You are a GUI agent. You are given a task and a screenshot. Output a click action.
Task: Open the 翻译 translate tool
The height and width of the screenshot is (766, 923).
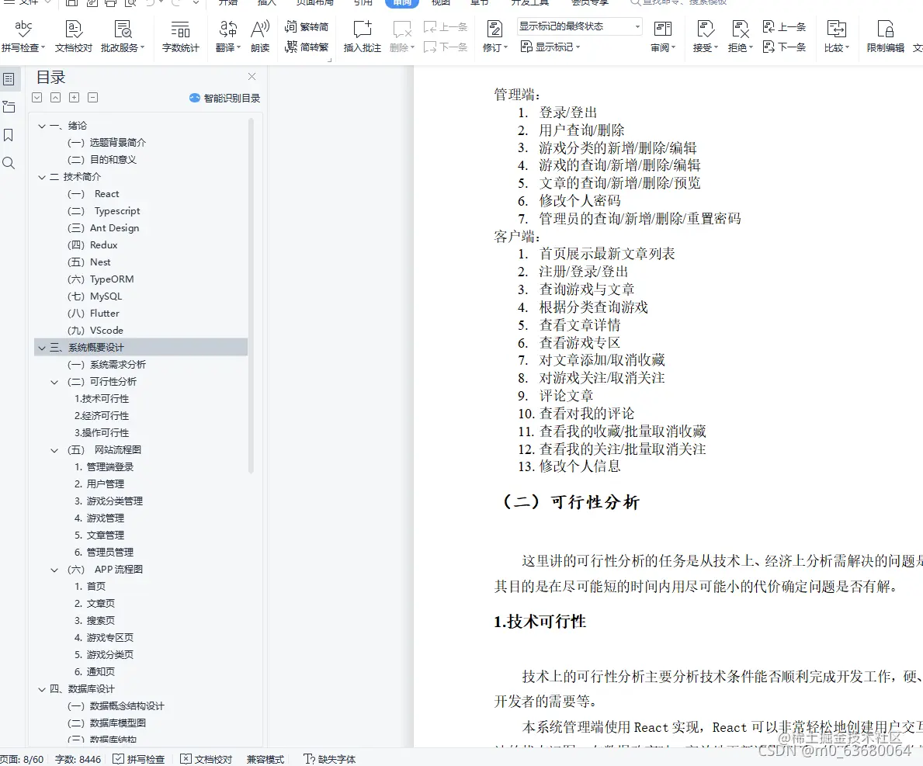(x=227, y=36)
